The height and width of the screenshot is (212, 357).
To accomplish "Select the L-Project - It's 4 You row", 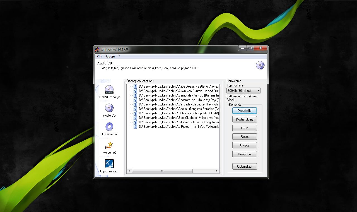I will (x=179, y=127).
